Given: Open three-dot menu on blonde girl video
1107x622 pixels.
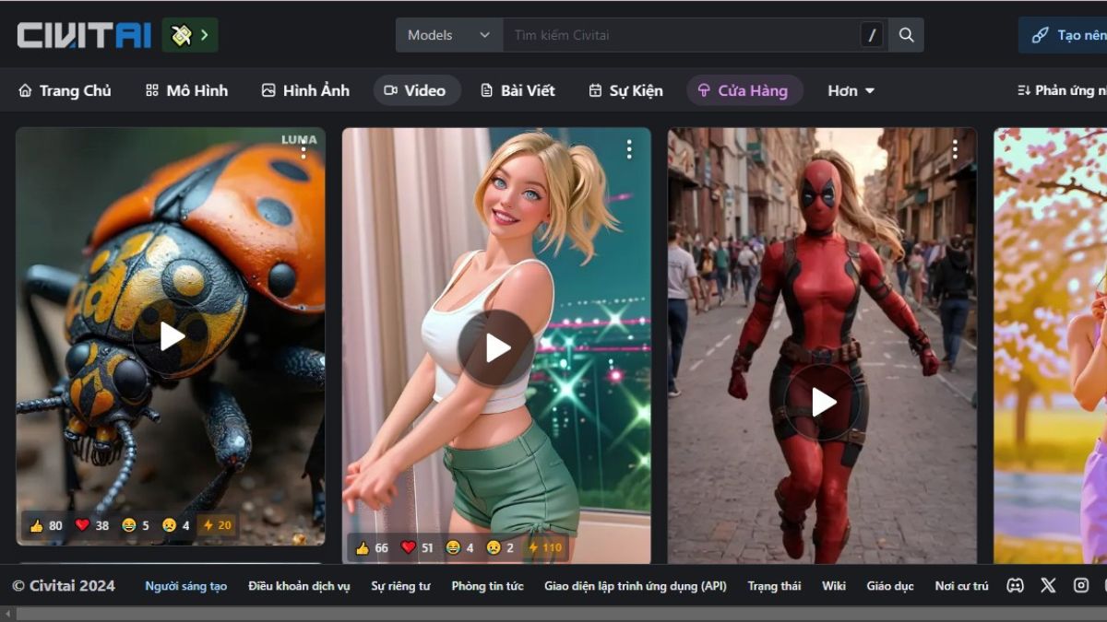Looking at the screenshot, I should 629,149.
